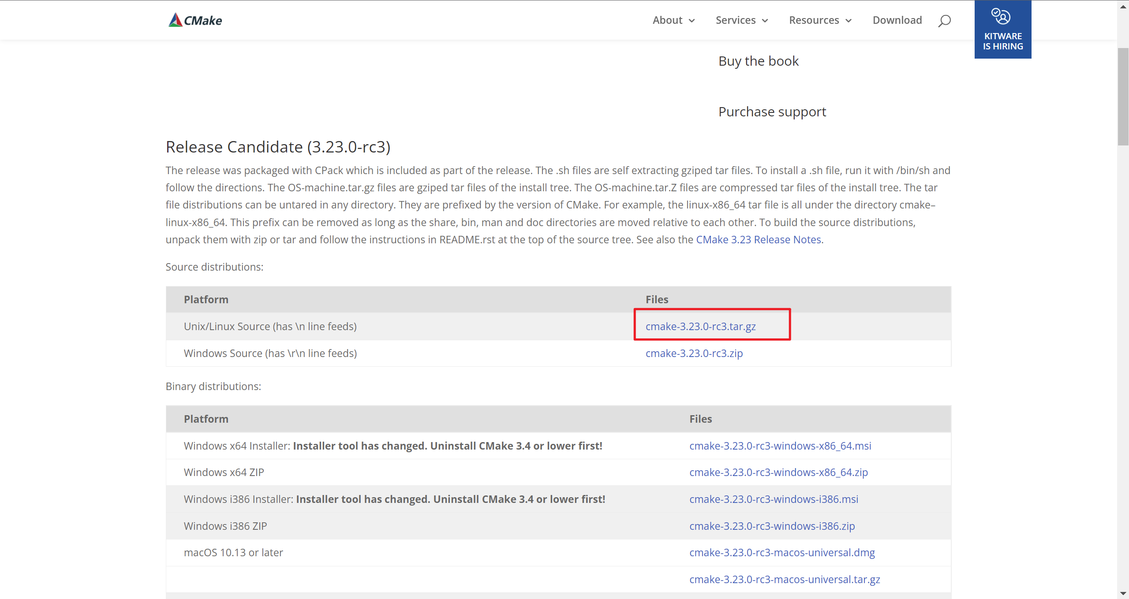Click the Windows Source platform cell

(270, 353)
